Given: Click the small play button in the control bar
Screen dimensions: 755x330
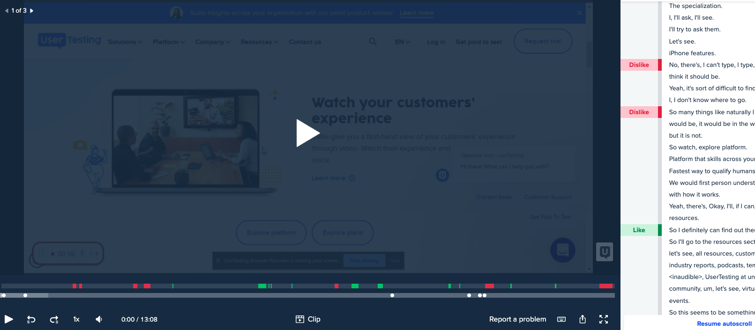Looking at the screenshot, I should pos(8,319).
